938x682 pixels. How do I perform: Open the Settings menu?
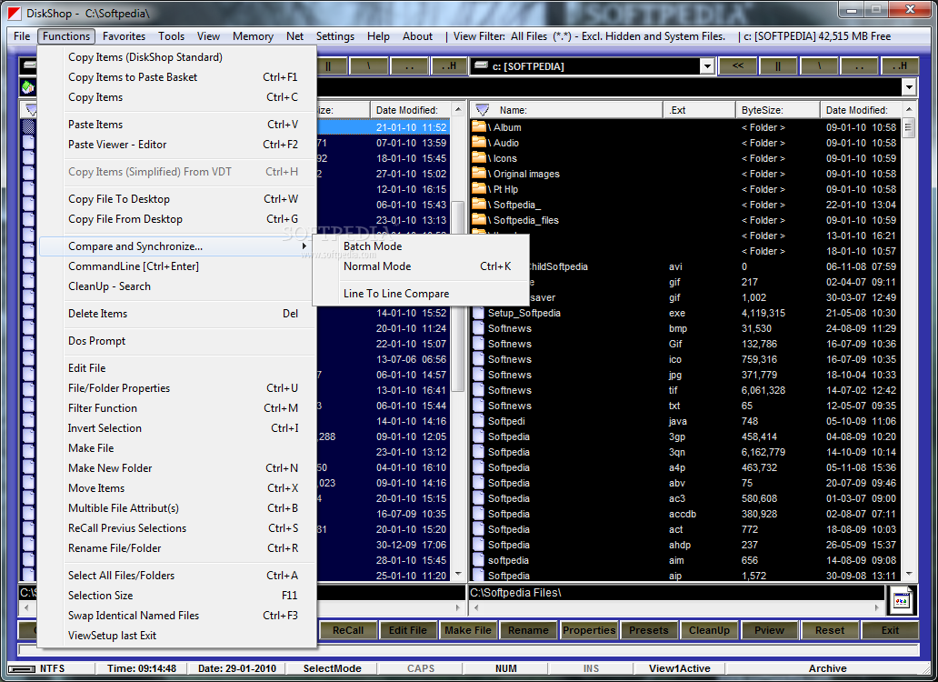point(335,35)
